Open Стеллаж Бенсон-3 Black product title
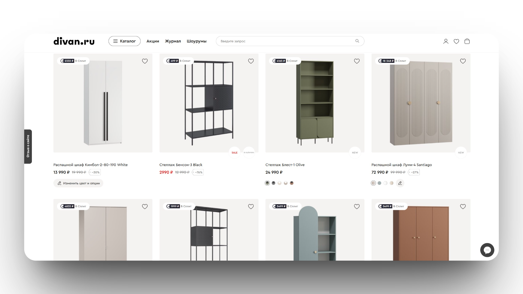The width and height of the screenshot is (523, 294). pos(181,165)
